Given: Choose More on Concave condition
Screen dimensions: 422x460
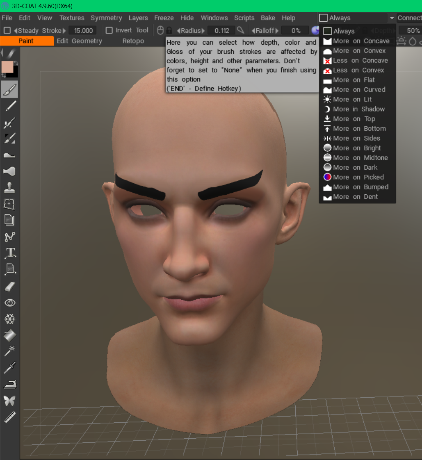Looking at the screenshot, I should pos(358,41).
